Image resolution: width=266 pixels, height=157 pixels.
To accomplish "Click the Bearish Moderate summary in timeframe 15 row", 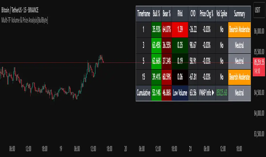I will [239, 77].
